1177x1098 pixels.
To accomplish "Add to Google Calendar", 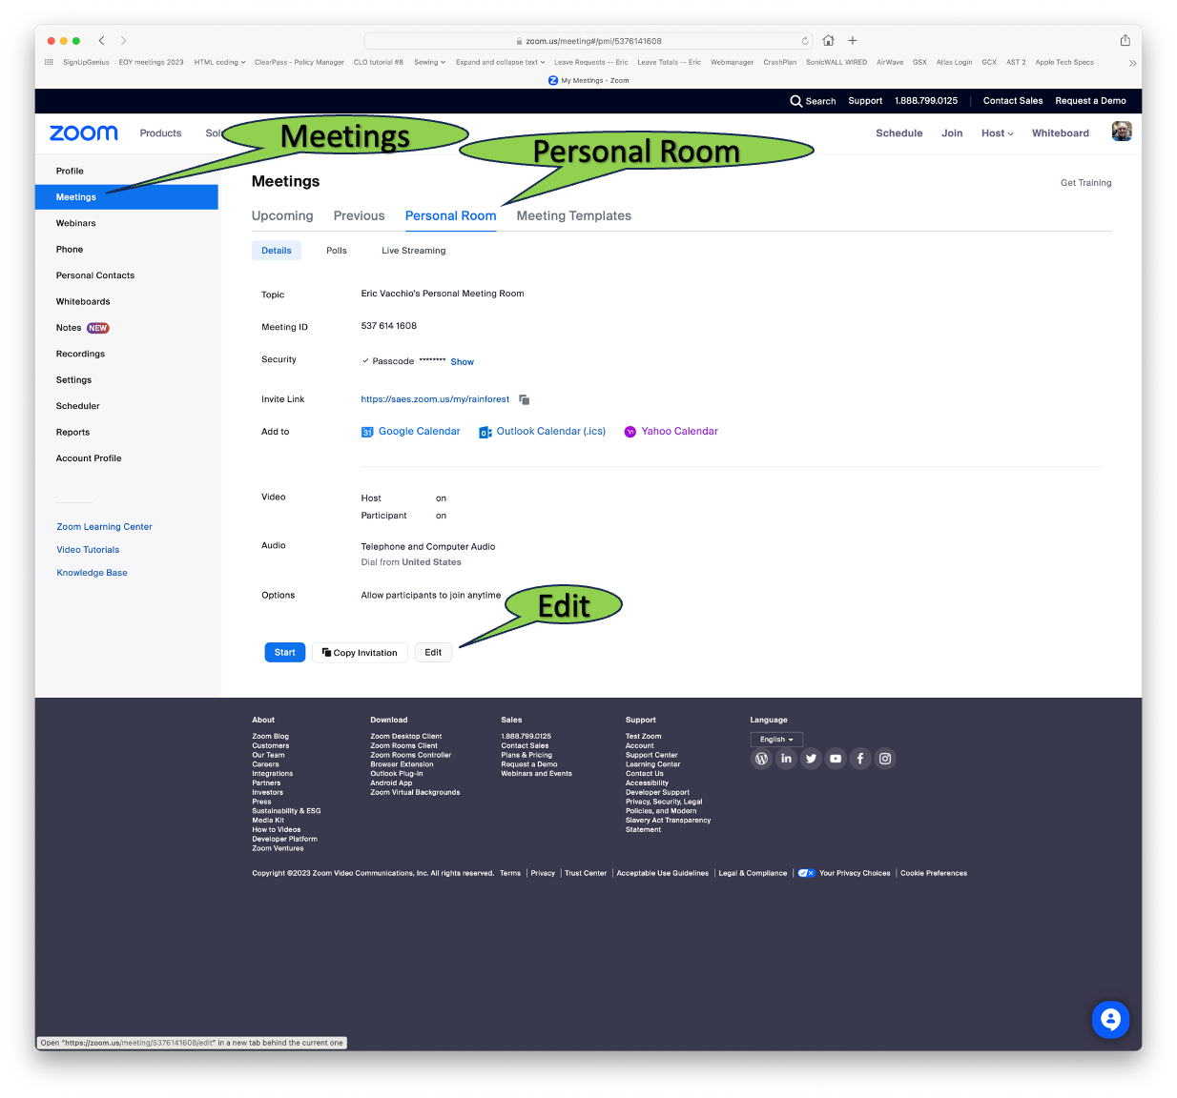I will pyautogui.click(x=410, y=432).
